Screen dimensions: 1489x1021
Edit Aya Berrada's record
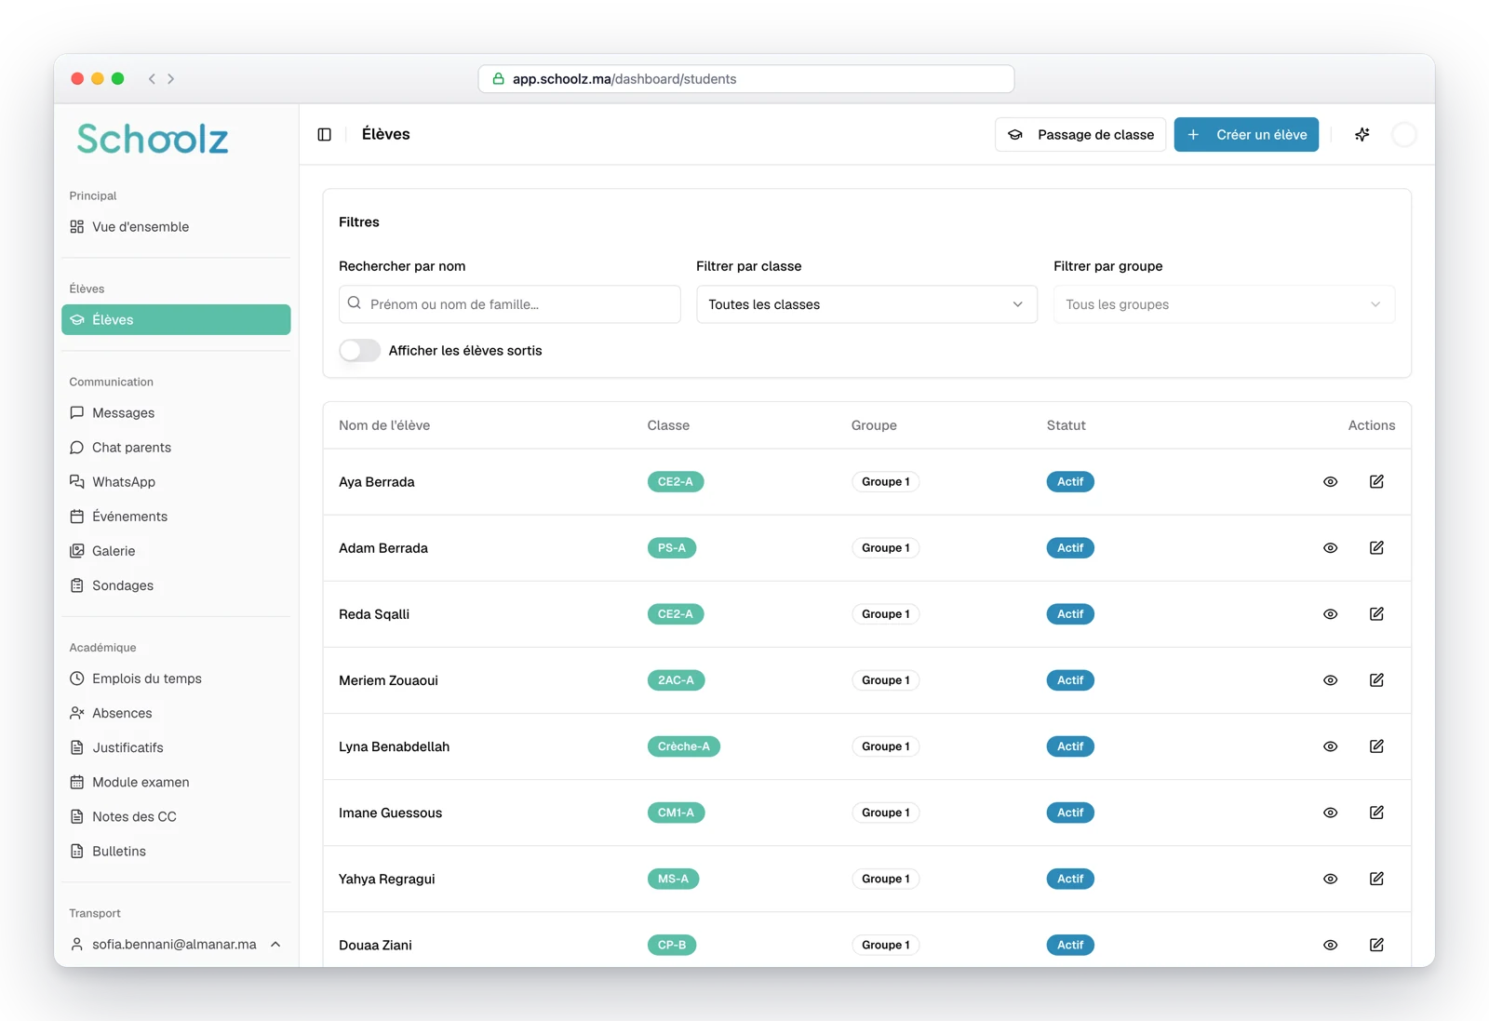[x=1376, y=481]
